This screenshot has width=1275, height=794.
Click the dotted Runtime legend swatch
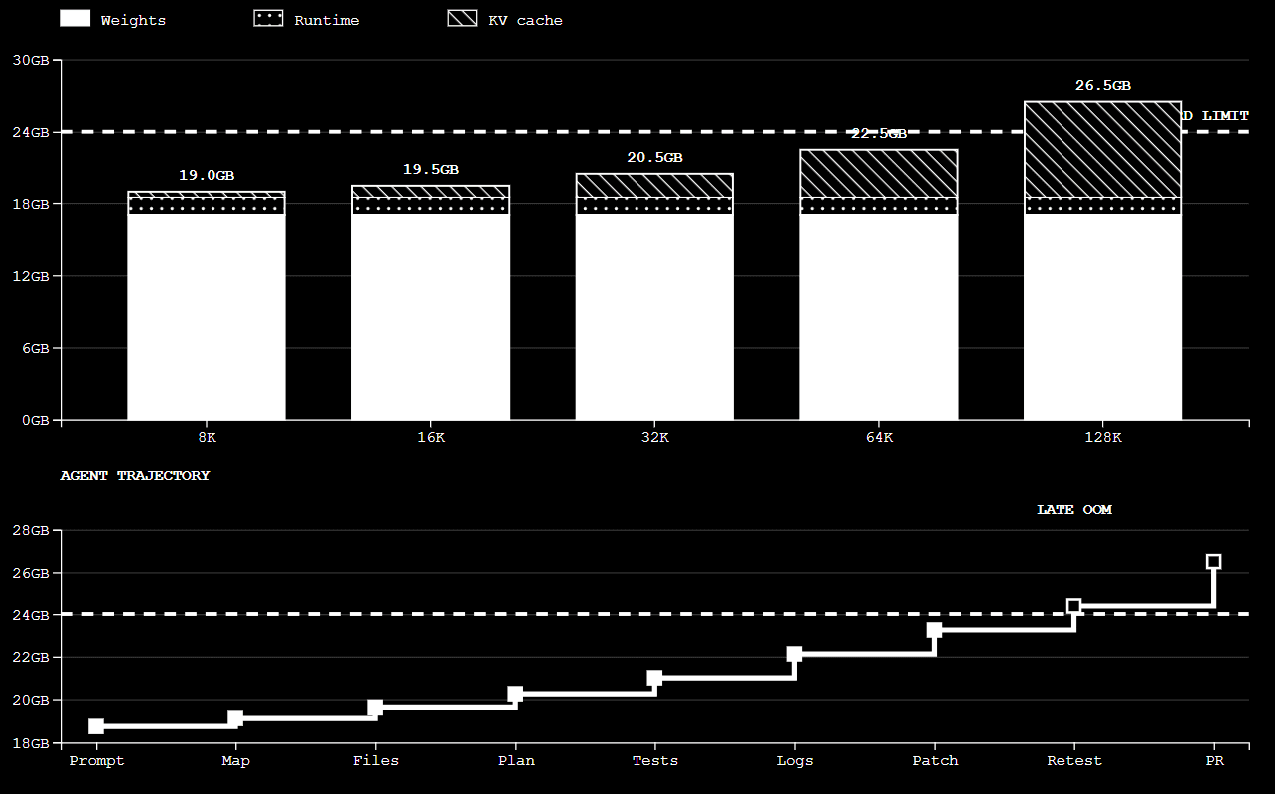click(269, 19)
